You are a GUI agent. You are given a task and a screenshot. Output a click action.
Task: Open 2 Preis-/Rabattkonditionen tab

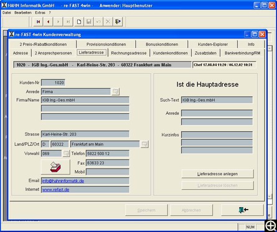click(43, 44)
